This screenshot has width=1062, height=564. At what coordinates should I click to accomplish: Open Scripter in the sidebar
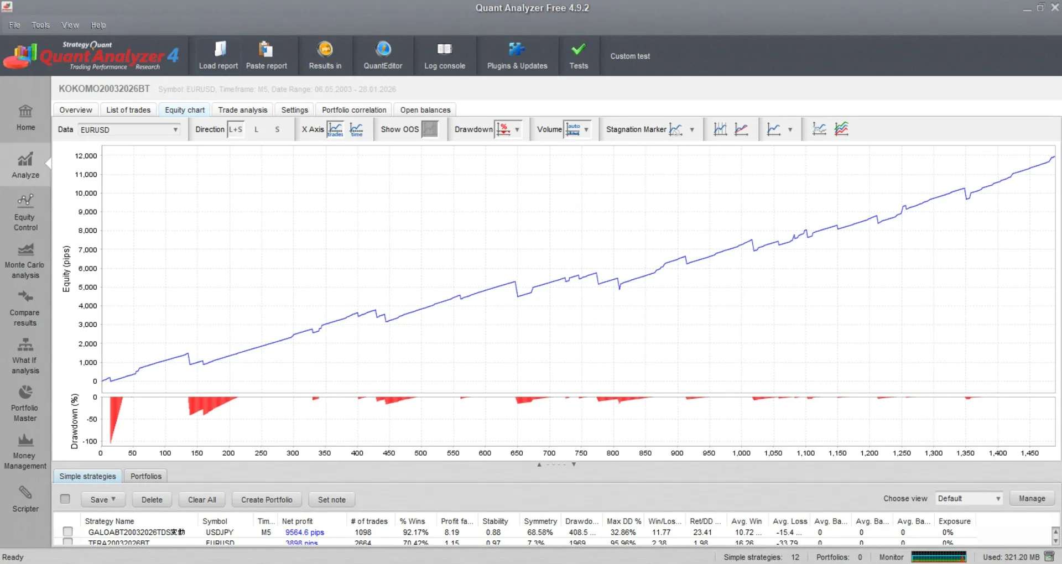(x=25, y=499)
